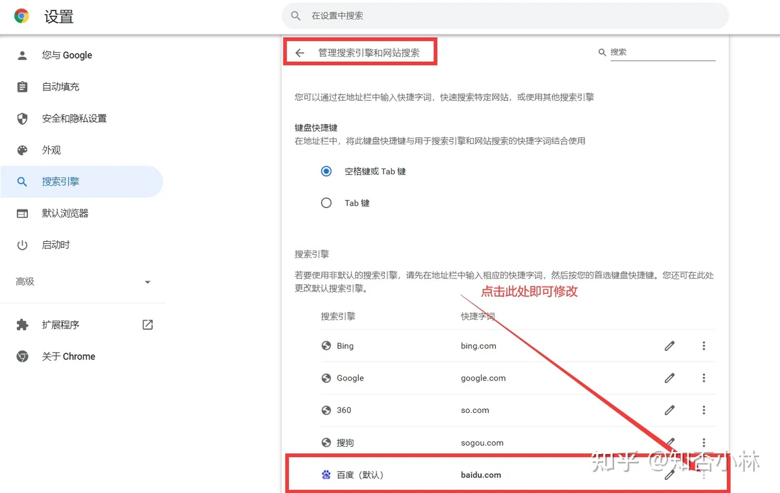Image resolution: width=780 pixels, height=493 pixels.
Task: Click the external-link icon beside 扩展程序
Action: coord(148,325)
